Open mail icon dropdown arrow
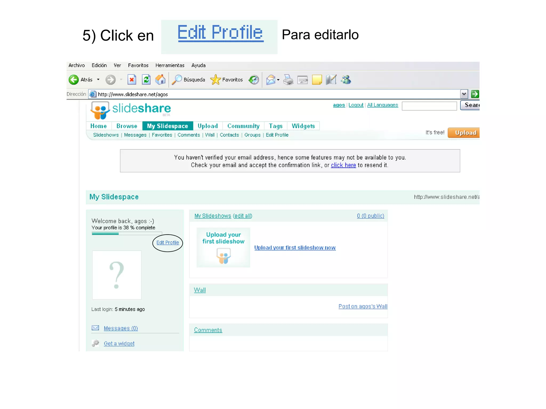Screen dimensions: 546x409 278,80
